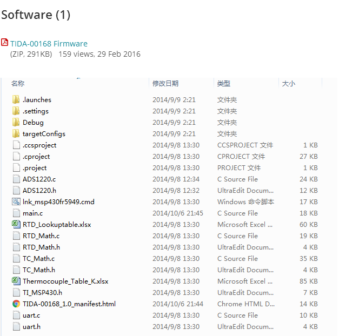Screen dimensions: 339x336
Task: Select the file name TC_Math.h
Action: (x=39, y=270)
